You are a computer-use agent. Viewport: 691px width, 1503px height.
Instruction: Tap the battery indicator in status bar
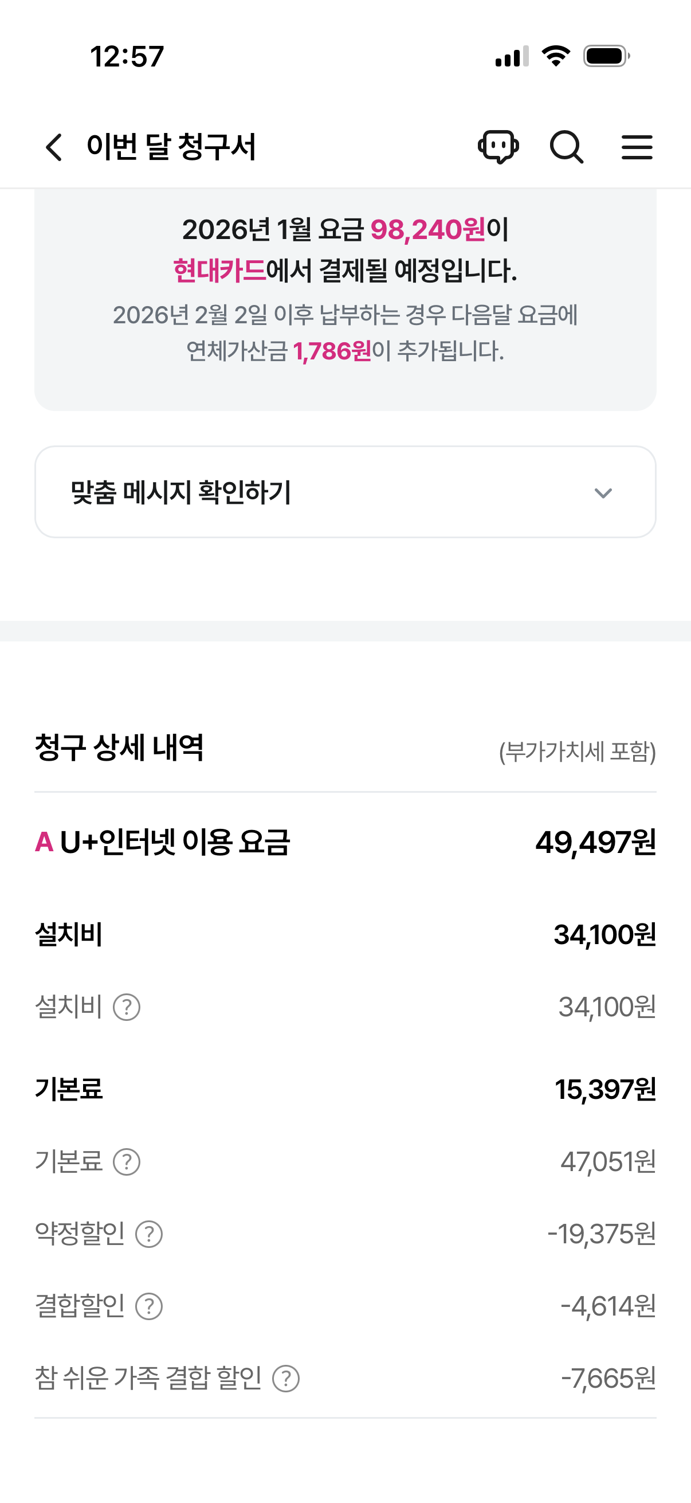point(606,57)
